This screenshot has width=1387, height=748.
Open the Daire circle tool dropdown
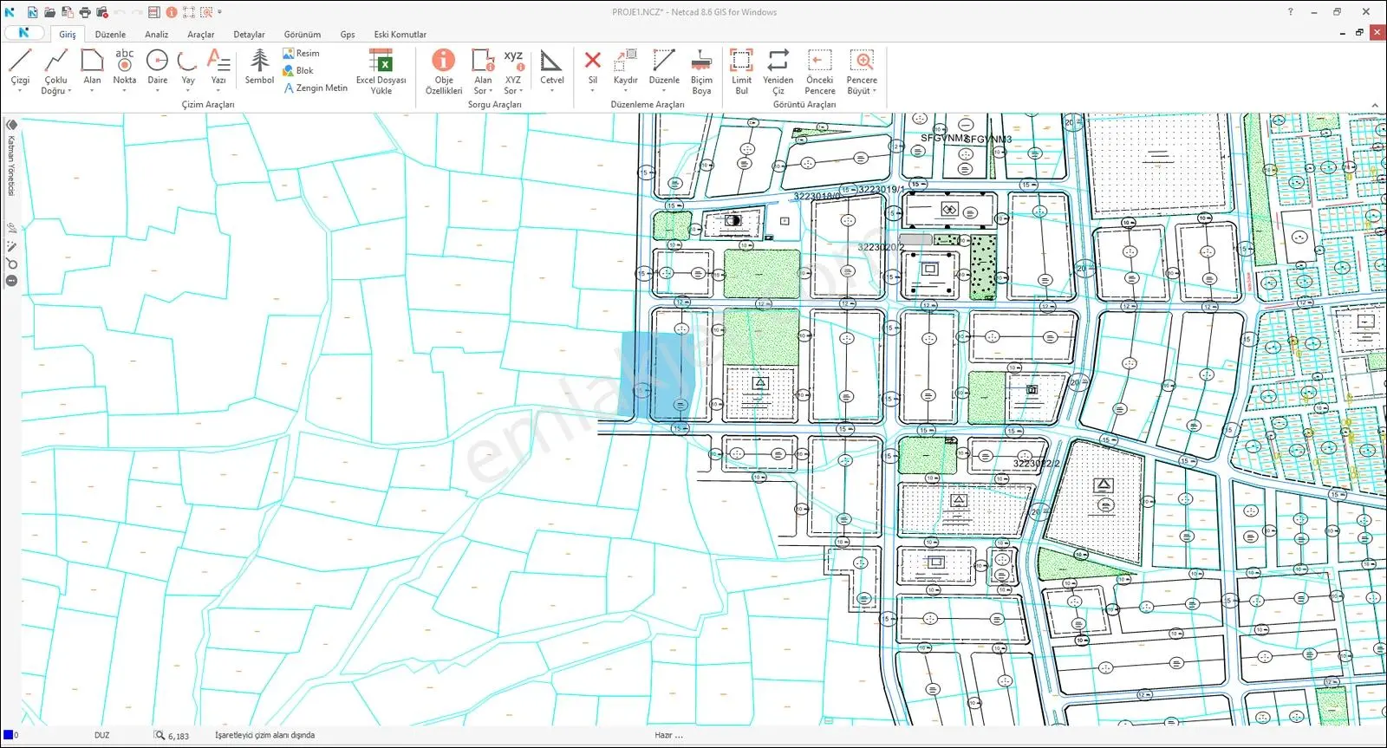157,90
